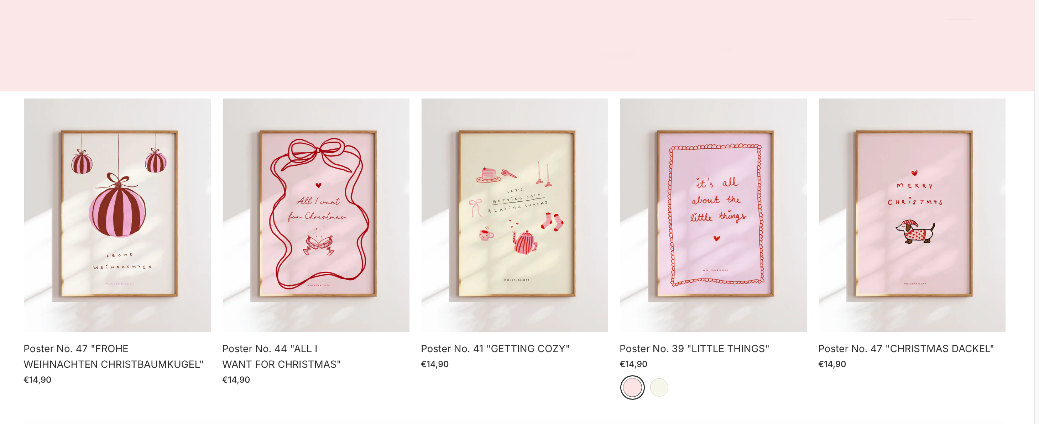
Task: Click the €14,90 price under Christmas Dackel
Action: [x=832, y=364]
